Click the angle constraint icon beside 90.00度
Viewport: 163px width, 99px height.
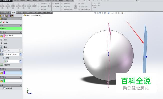[x=1, y=51]
